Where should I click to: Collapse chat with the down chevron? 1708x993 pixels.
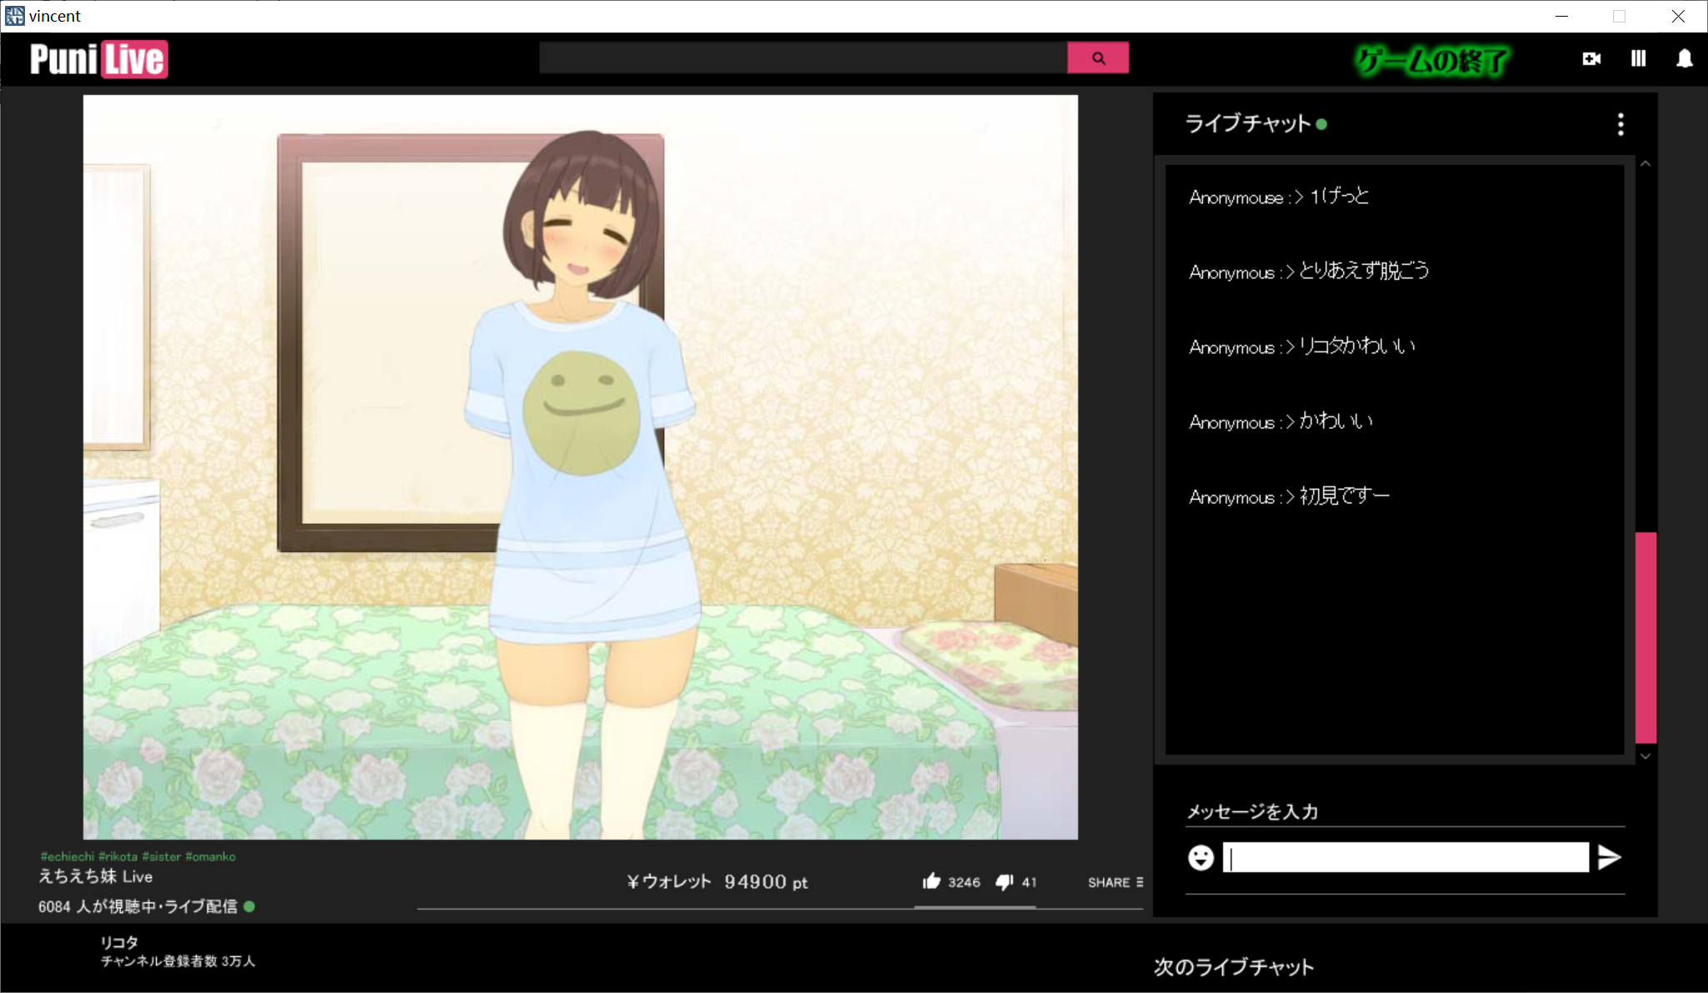pos(1644,756)
